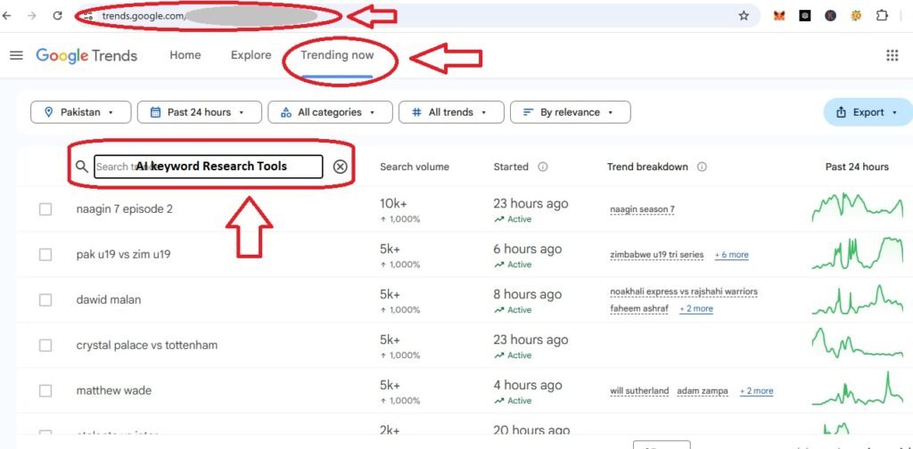Change sorting via By relevance dropdown
913x449 pixels.
tap(570, 112)
